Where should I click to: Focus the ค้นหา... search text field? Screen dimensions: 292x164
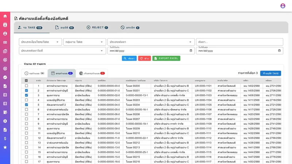(239, 42)
